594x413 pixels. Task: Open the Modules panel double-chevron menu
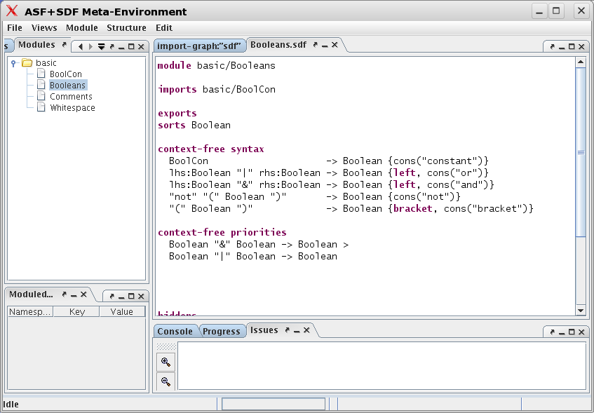point(100,45)
